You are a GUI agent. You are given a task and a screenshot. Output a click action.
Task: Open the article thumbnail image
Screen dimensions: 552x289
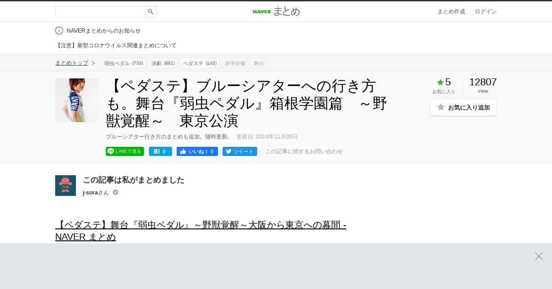[x=77, y=100]
